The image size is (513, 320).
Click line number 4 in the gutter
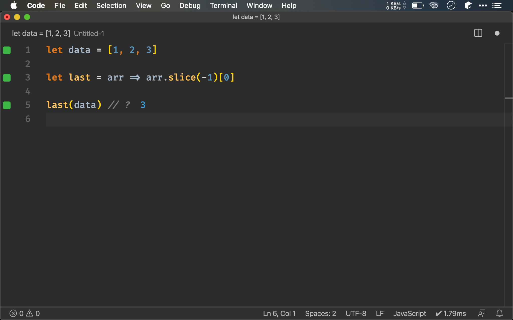[x=28, y=91]
